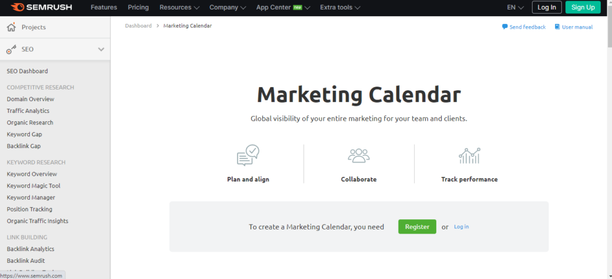This screenshot has width=612, height=279.
Task: Click the Log in link beside Register
Action: click(x=461, y=226)
